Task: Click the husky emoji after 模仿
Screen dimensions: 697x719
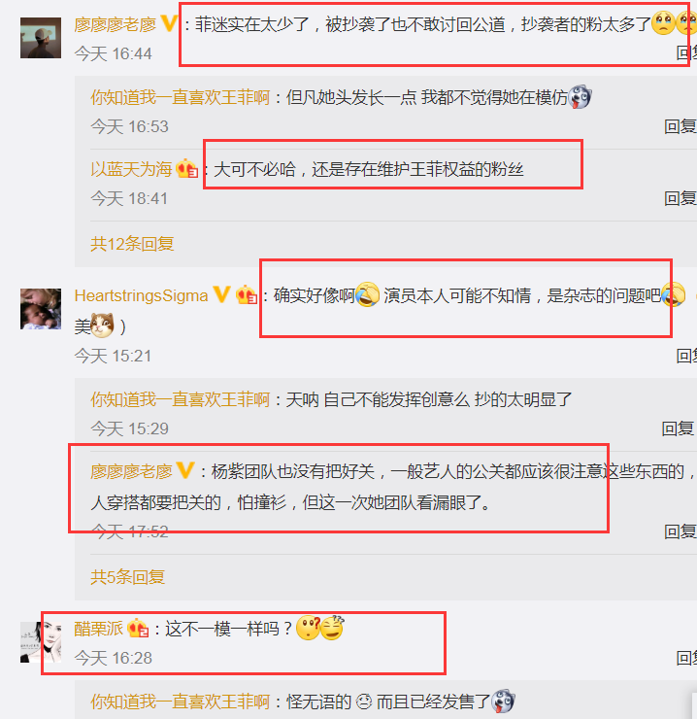Action: (581, 97)
